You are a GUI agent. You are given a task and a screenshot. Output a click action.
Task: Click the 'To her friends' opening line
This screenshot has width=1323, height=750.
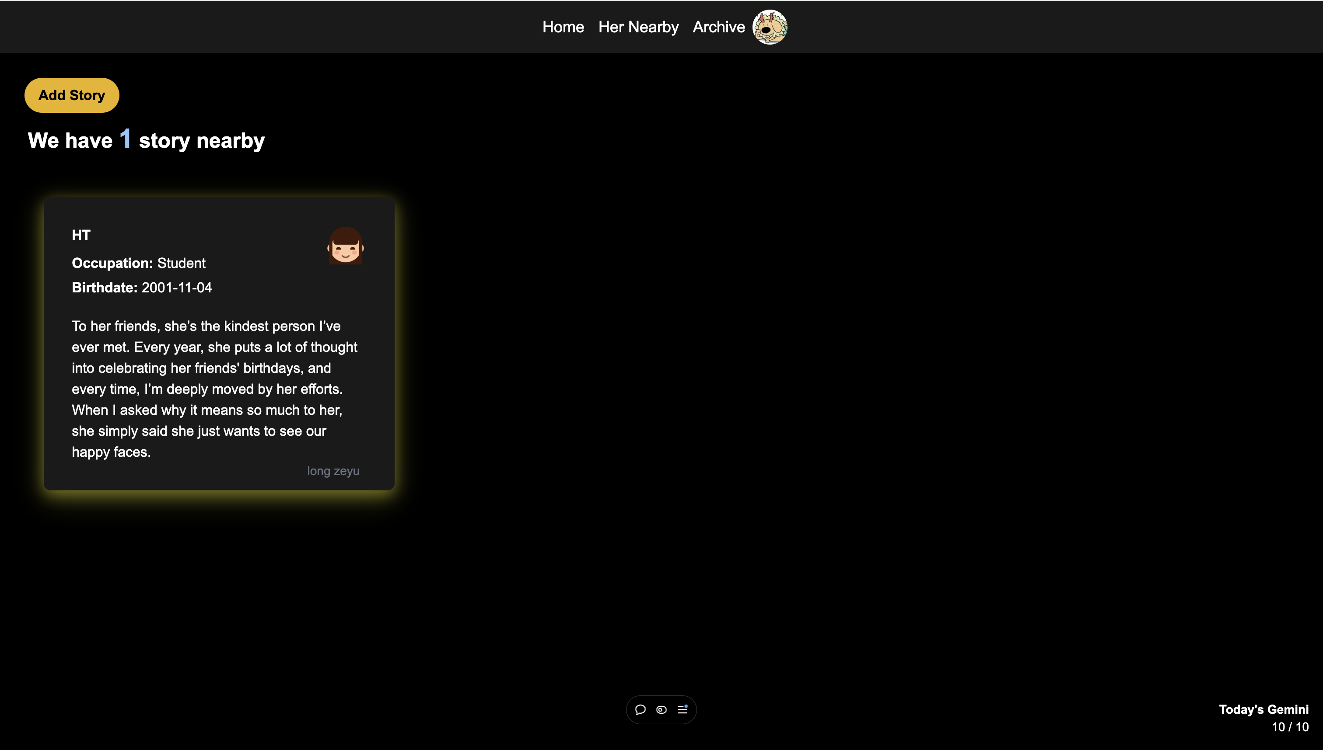(206, 326)
